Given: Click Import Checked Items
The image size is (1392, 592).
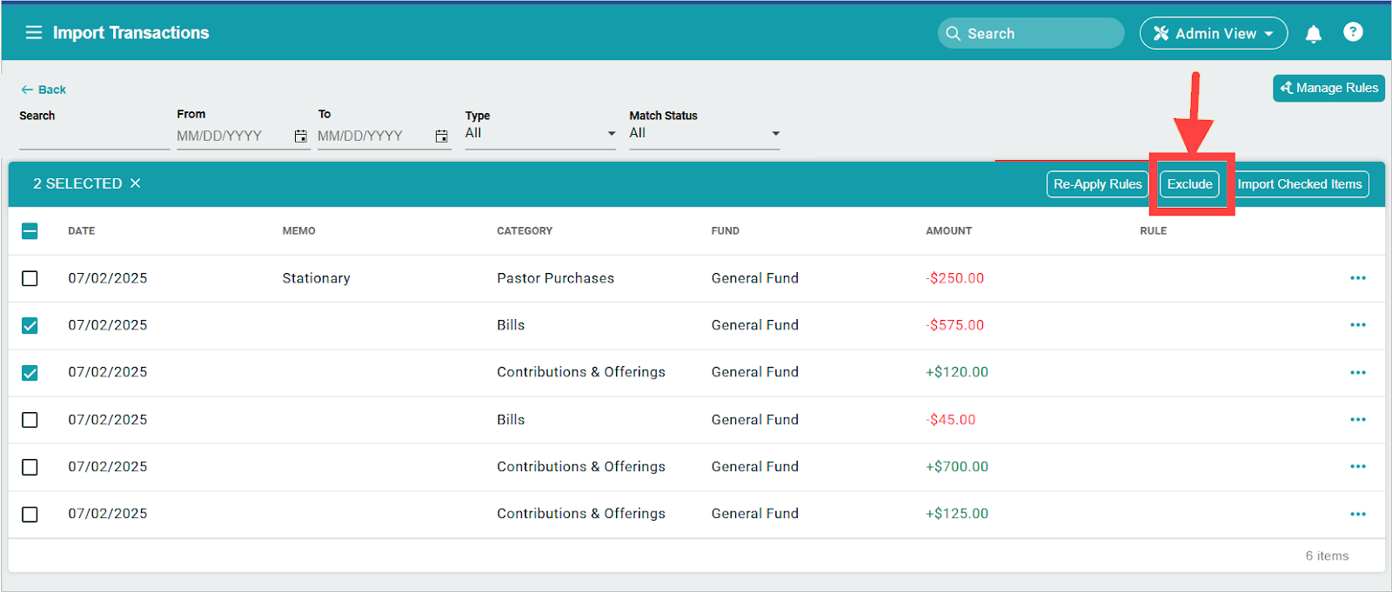Looking at the screenshot, I should [1299, 184].
